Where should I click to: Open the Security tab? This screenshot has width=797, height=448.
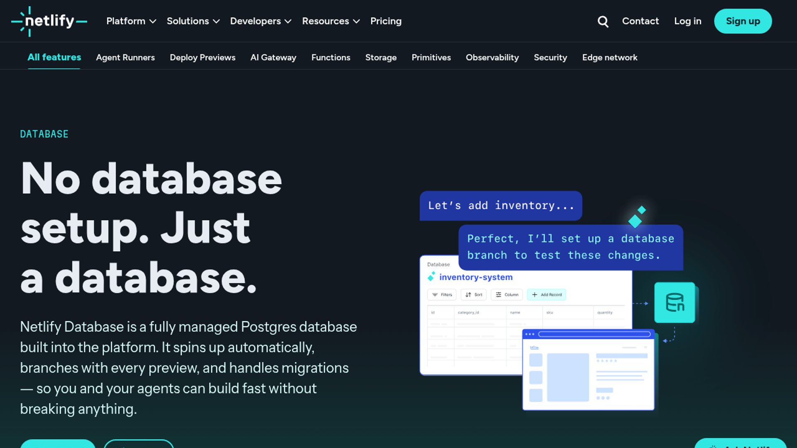tap(550, 58)
